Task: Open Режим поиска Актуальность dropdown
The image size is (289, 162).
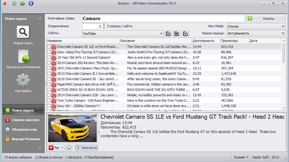Action: click(x=256, y=33)
